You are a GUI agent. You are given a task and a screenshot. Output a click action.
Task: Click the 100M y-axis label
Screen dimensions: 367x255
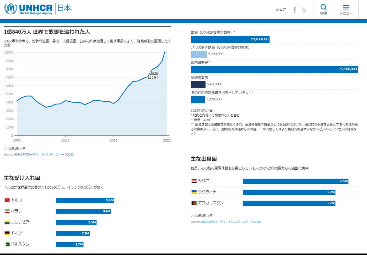(x=9, y=52)
